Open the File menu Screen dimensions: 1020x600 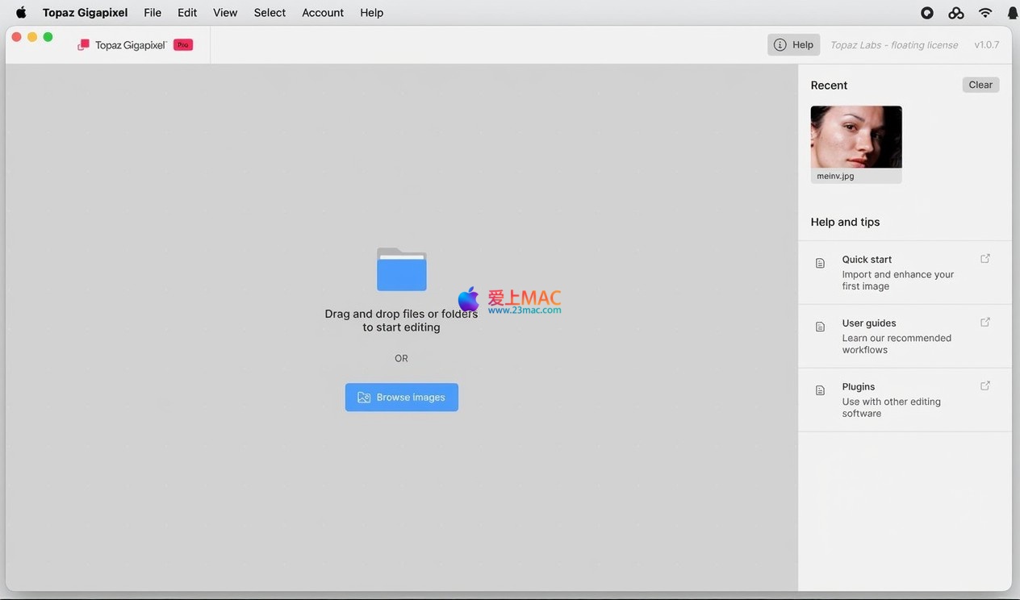[153, 13]
